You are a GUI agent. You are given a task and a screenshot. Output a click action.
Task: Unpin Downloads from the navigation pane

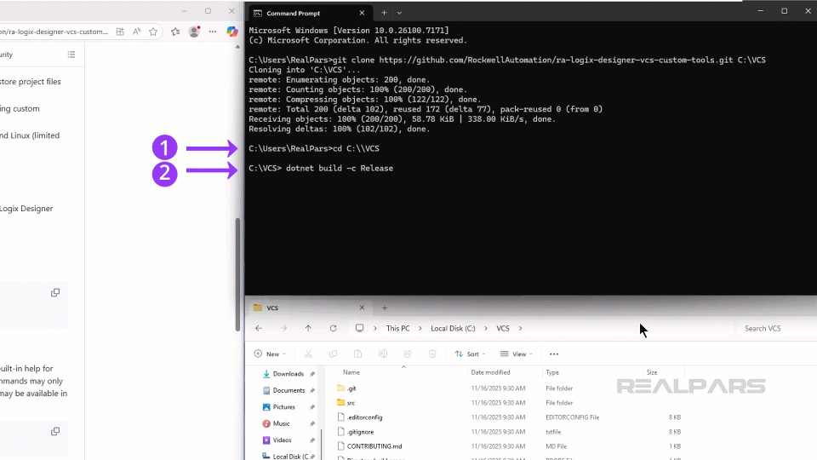(312, 374)
